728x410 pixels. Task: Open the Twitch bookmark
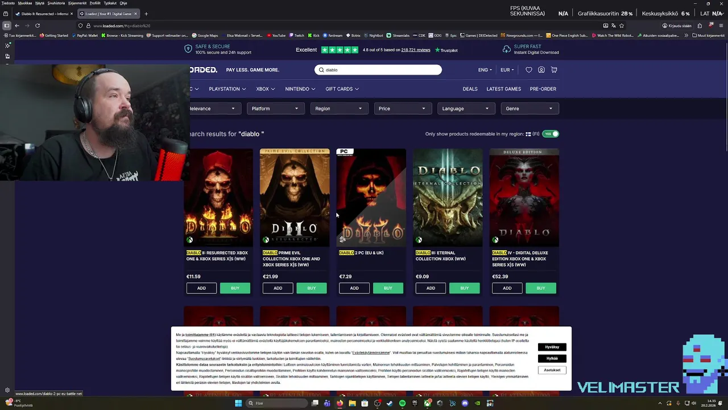coord(296,35)
